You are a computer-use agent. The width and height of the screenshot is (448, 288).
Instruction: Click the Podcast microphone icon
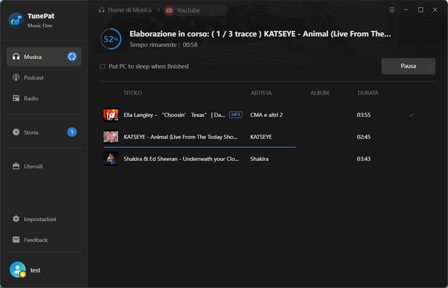pyautogui.click(x=16, y=77)
